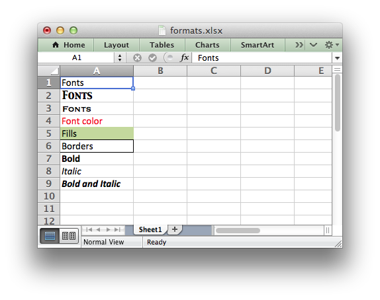Add a new sheet with plus tab
380x300 pixels.
click(175, 229)
